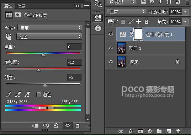Hide the 色相/饱和度 1 layer
This screenshot has height=135, width=191.
(111, 34)
